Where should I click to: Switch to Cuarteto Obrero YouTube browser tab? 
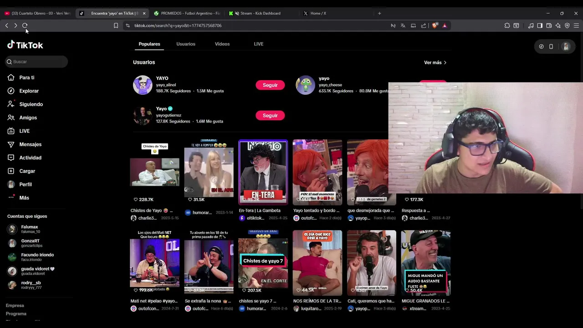[37, 13]
